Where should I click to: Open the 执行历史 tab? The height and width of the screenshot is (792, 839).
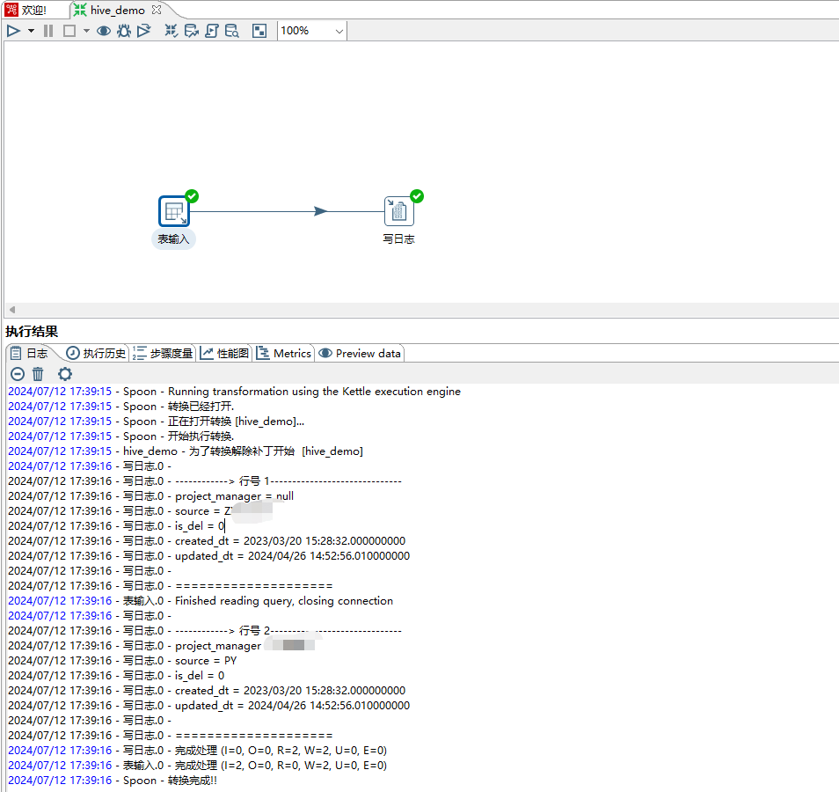click(x=97, y=353)
